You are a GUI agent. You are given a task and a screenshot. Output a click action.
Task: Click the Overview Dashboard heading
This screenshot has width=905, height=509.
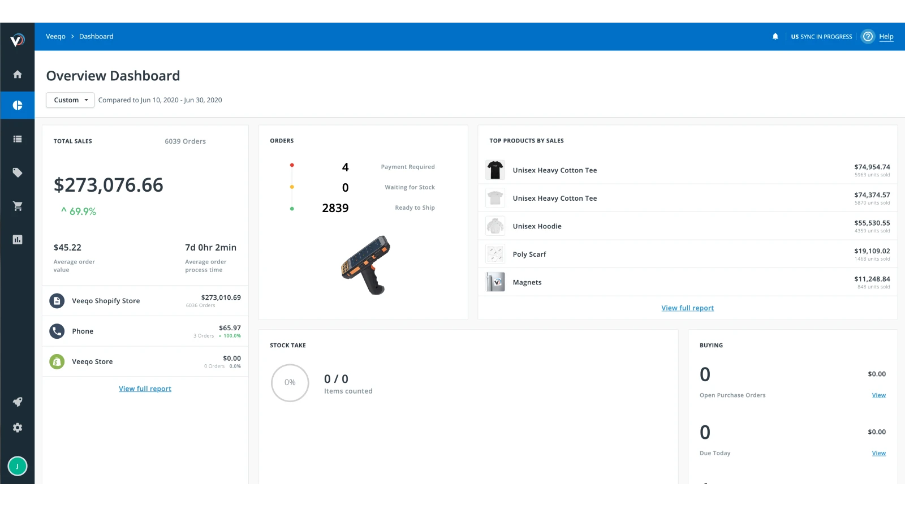[113, 76]
